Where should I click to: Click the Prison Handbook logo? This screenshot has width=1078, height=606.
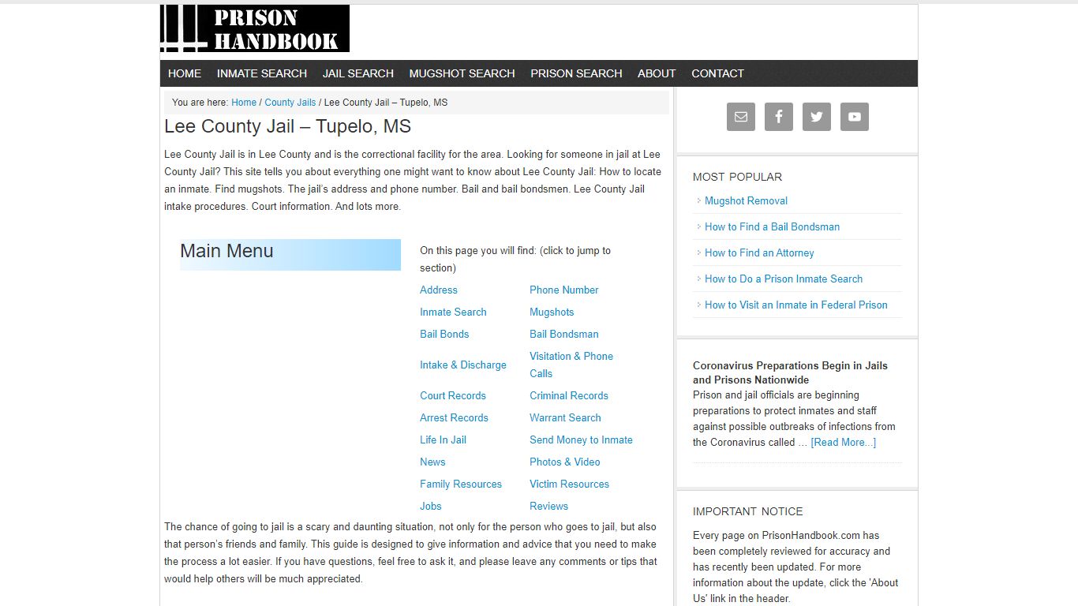point(255,28)
